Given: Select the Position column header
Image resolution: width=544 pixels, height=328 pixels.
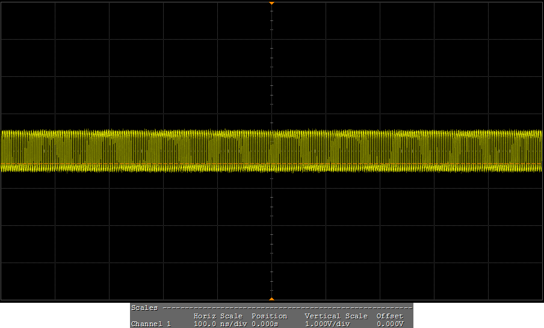Looking at the screenshot, I should tap(269, 316).
